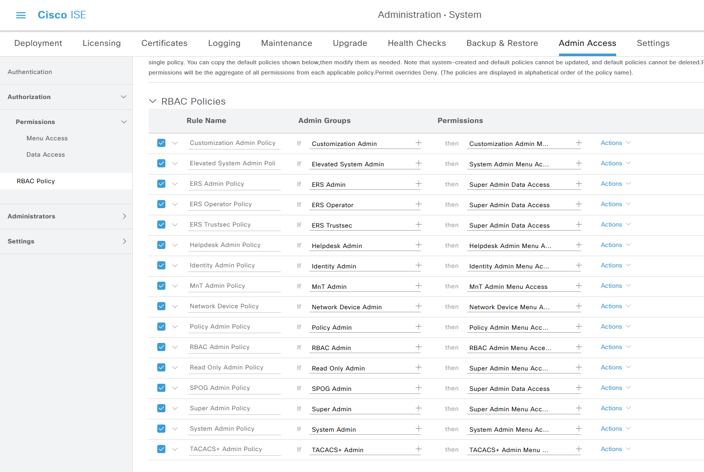Toggle the MnT Admin Policy checkbox
The image size is (704, 472).
pos(161,286)
